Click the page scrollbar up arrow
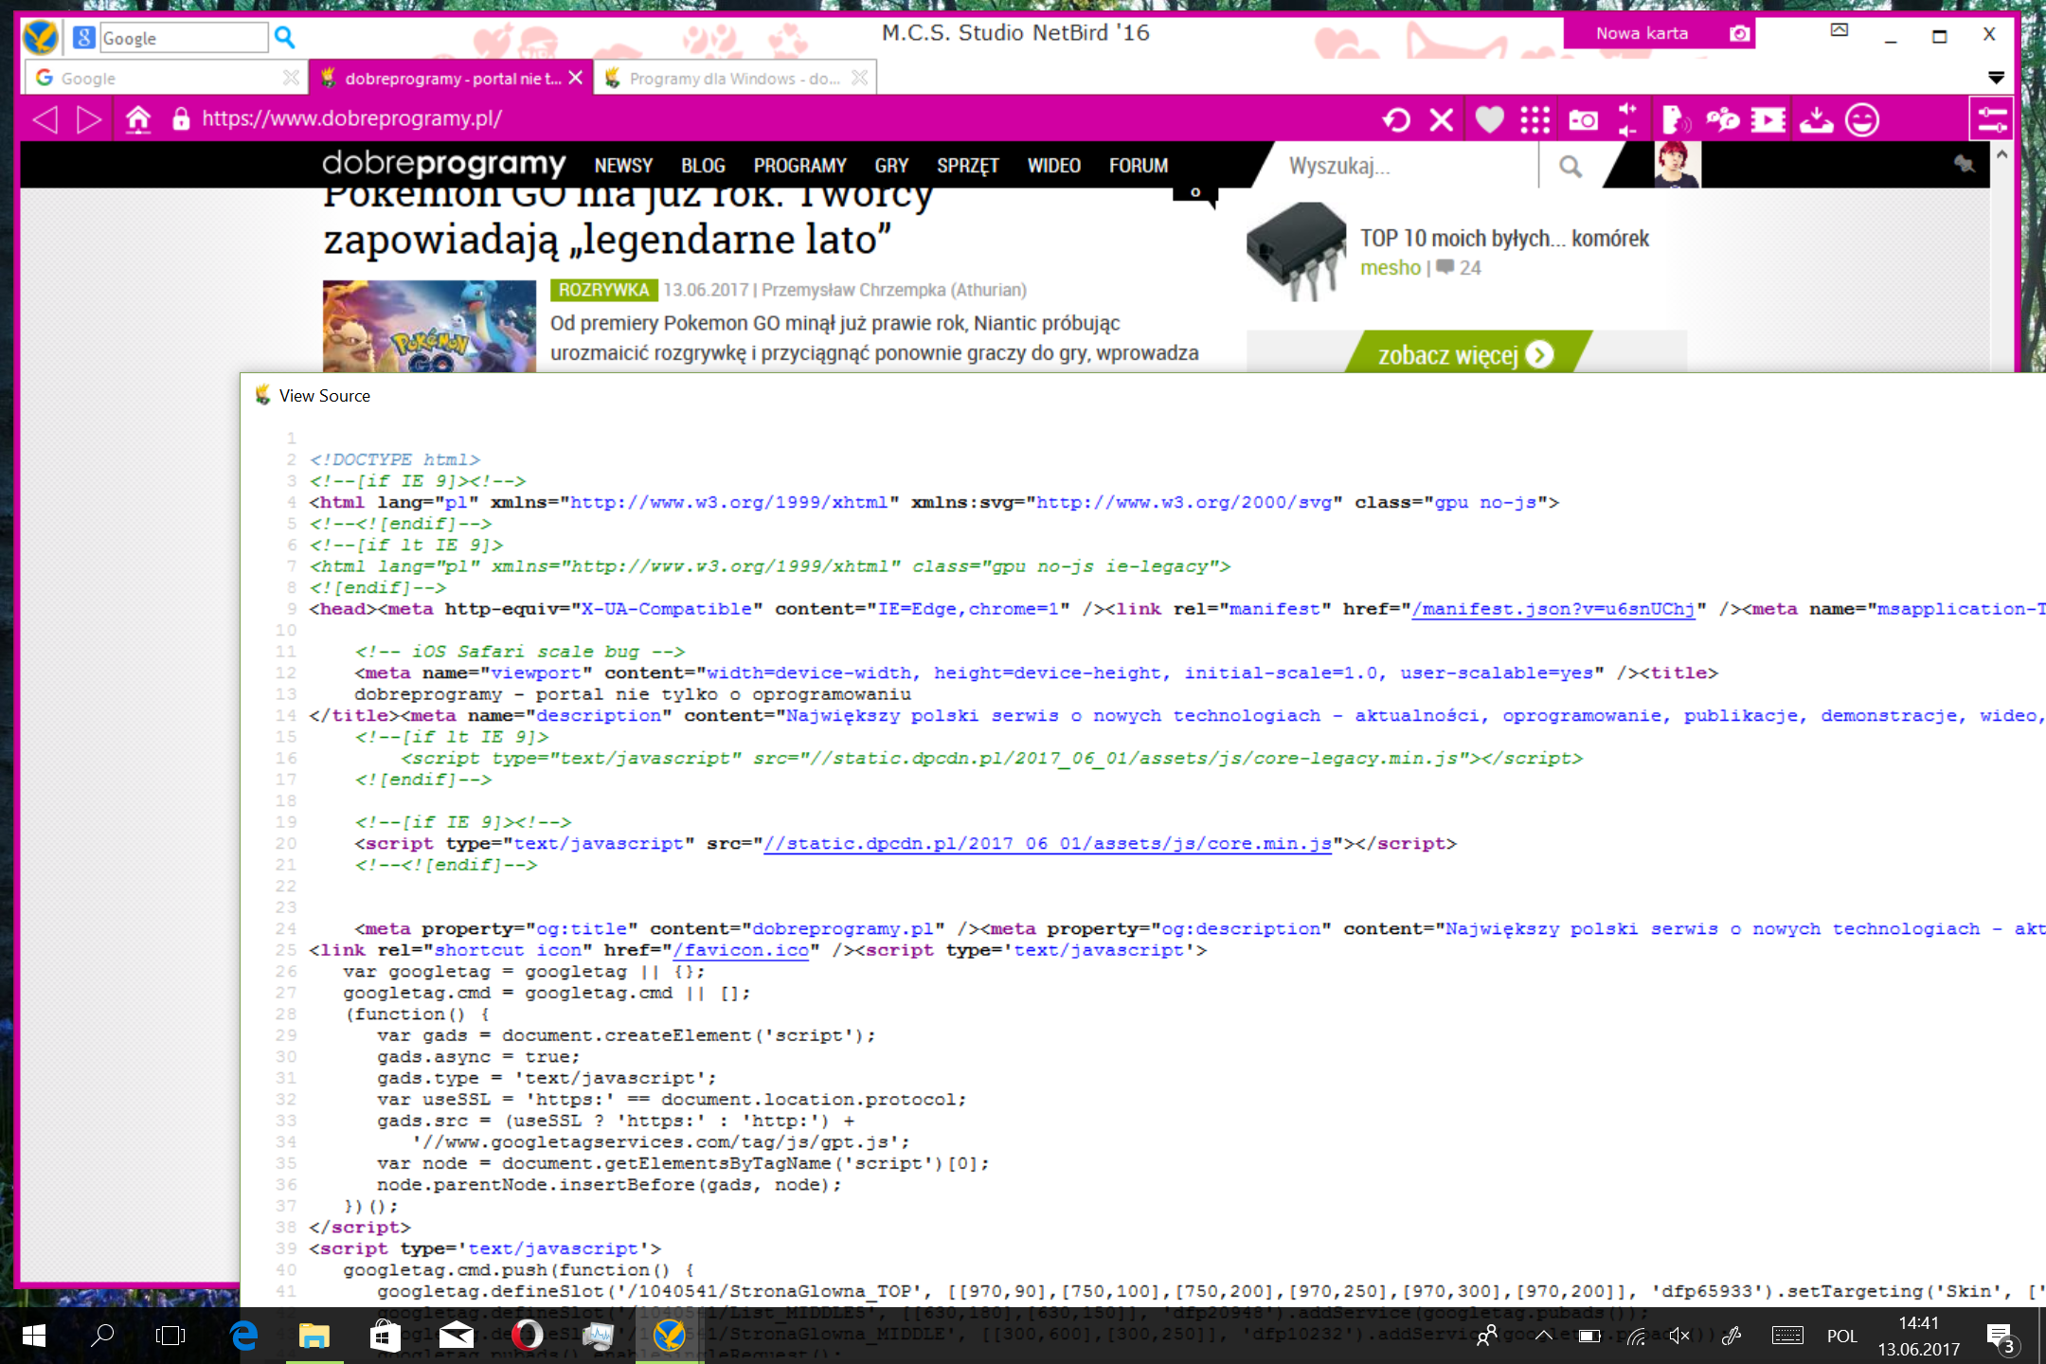Viewport: 2046px width, 1364px height. pos(2001,153)
